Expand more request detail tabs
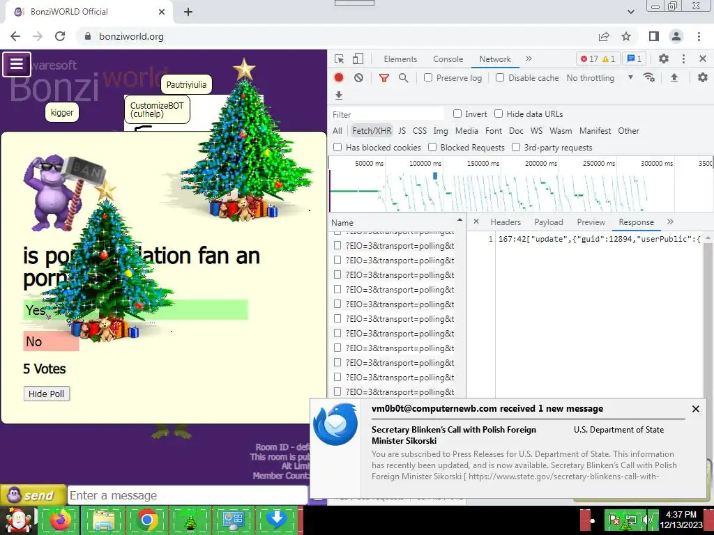The height and width of the screenshot is (535, 714). (x=670, y=222)
